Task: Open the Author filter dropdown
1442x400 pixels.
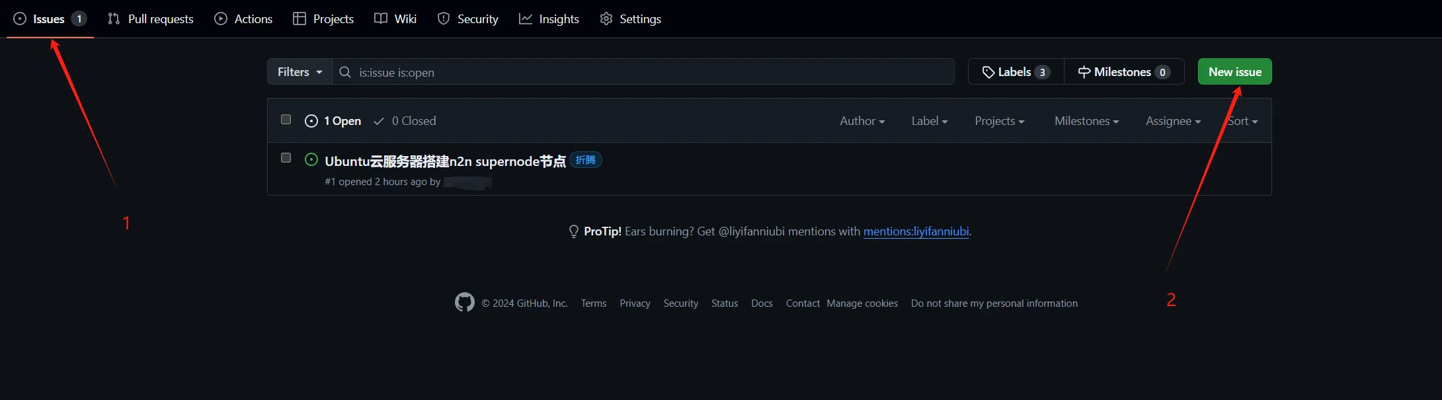Action: 861,121
